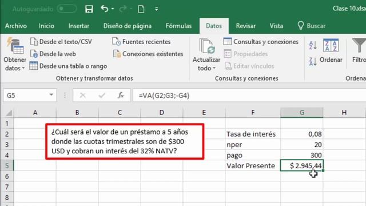This screenshot has height=206, width=366.
Task: Click Conexiones existentes
Action: (x=148, y=54)
